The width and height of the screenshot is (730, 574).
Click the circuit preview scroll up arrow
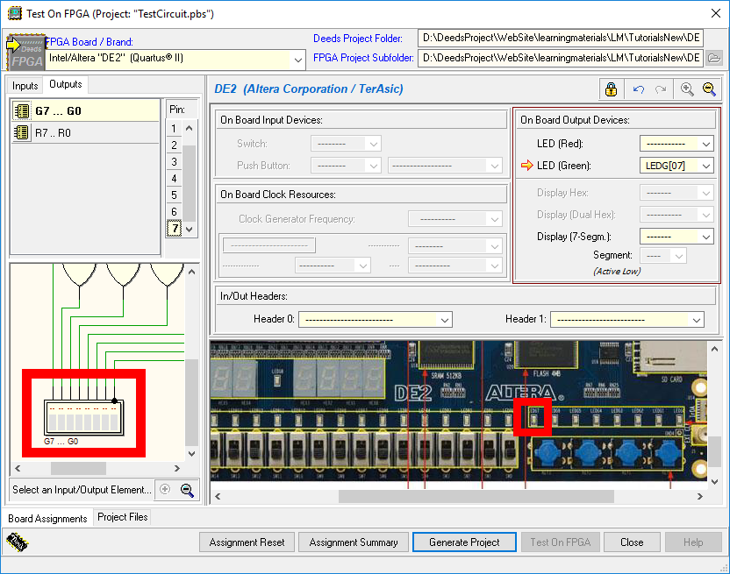pos(191,273)
